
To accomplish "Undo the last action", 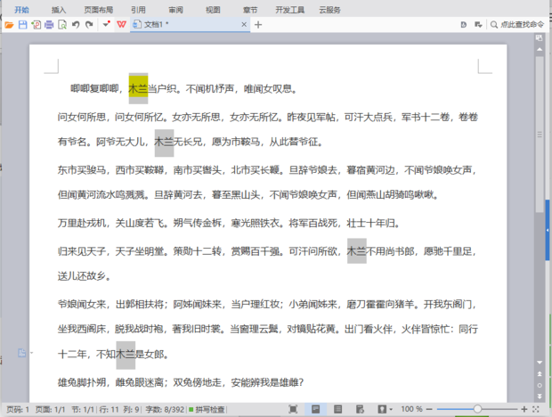I will pos(76,25).
